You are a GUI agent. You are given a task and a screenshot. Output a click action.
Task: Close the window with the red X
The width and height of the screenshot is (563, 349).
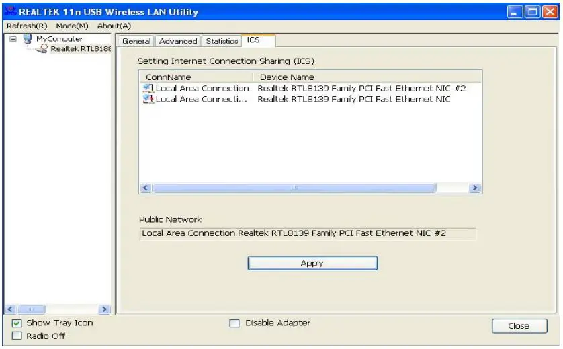click(550, 12)
